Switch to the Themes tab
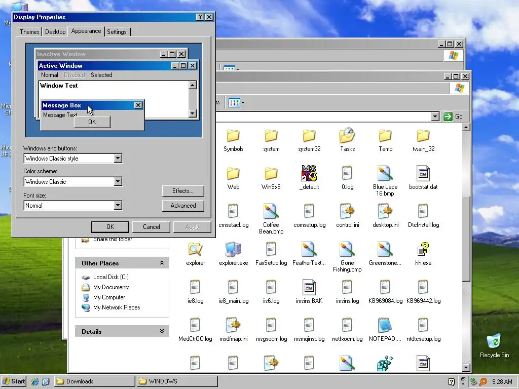 pyautogui.click(x=29, y=32)
